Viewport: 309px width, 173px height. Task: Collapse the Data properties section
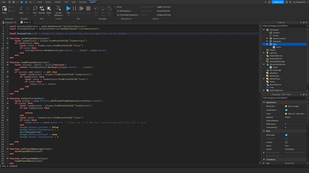click(x=264, y=131)
